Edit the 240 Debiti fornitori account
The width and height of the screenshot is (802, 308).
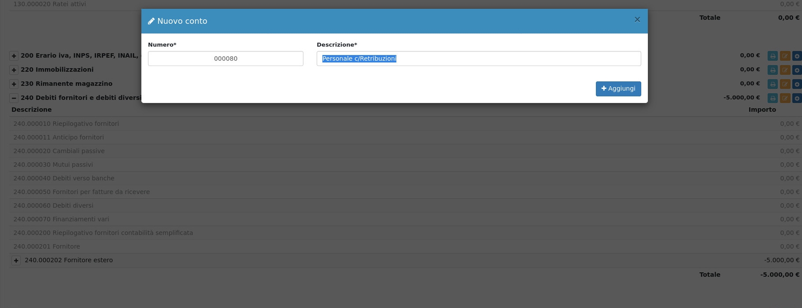785,98
